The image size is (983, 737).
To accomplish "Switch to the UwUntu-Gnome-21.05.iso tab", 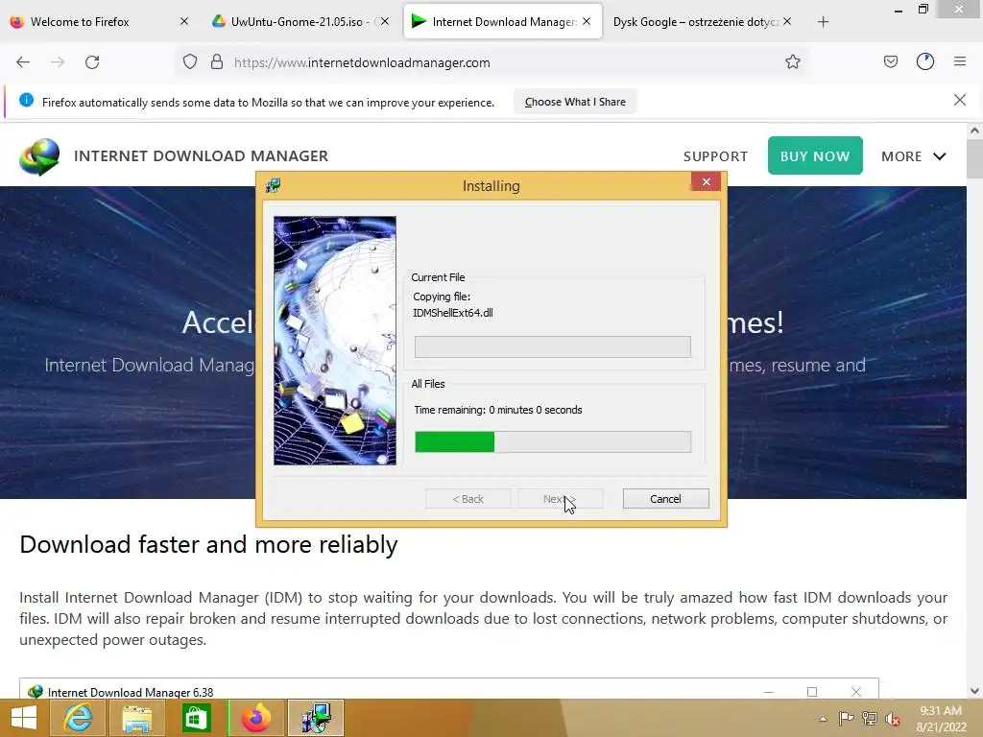I will coord(300,21).
